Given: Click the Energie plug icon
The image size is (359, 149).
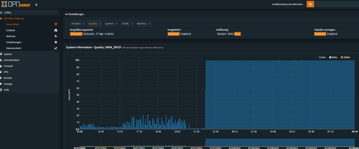Looking at the screenshot, I should [1, 84].
